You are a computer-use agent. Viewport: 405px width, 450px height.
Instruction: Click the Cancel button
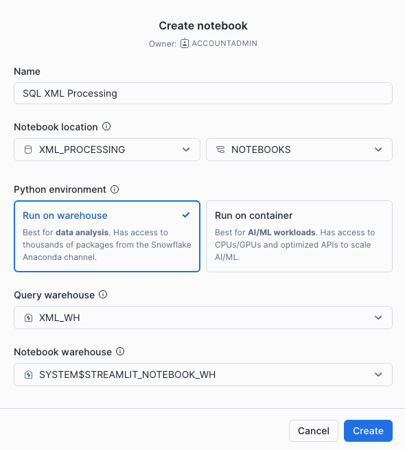[x=314, y=431]
